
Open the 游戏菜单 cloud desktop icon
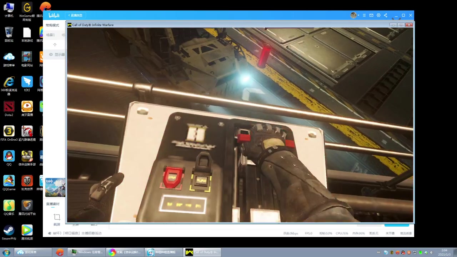tap(9, 59)
